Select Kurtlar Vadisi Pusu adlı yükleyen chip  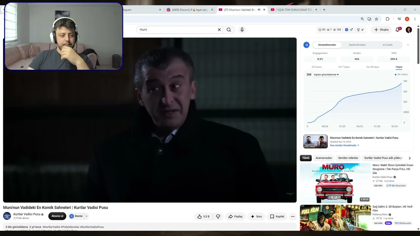tap(383, 158)
